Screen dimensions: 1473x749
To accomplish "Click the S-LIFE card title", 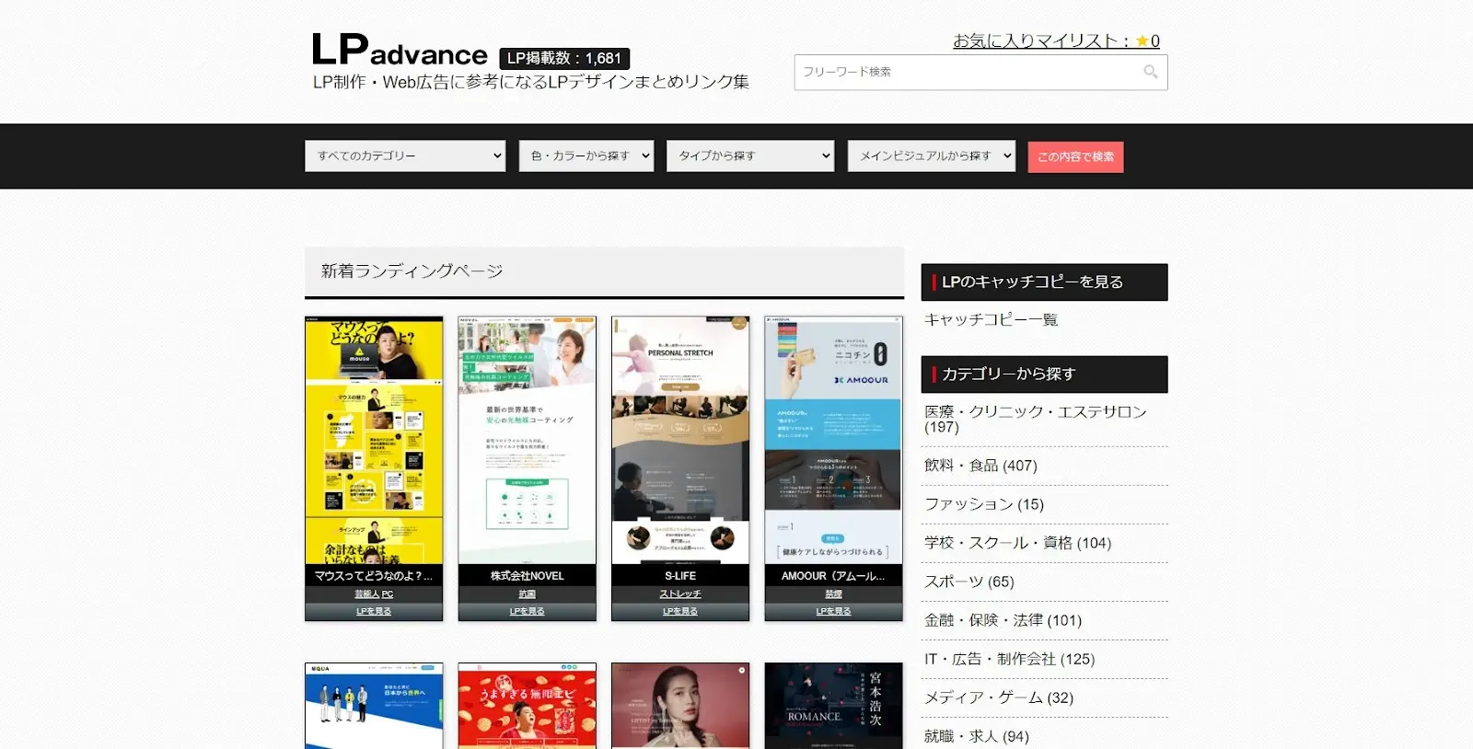I will click(x=680, y=576).
